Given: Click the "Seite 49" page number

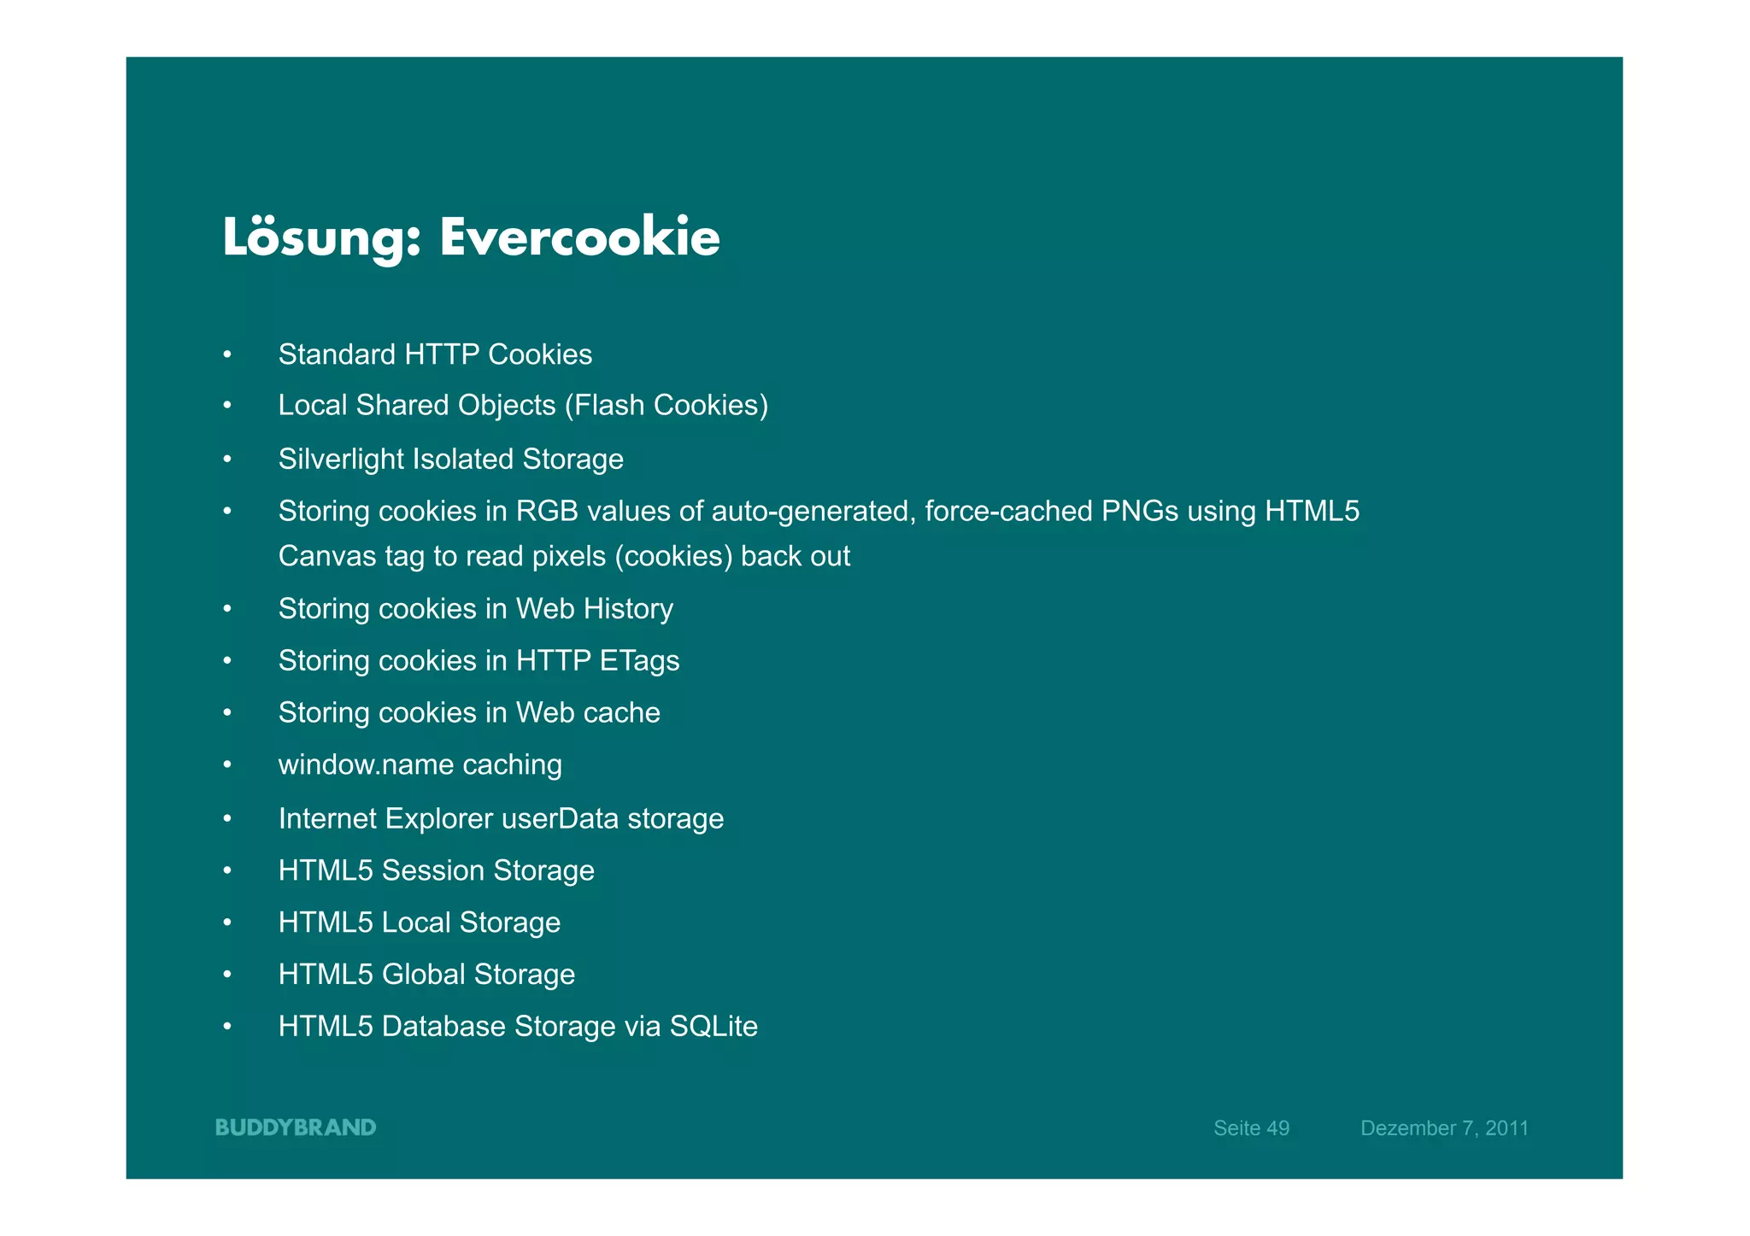Looking at the screenshot, I should pos(1251,1128).
